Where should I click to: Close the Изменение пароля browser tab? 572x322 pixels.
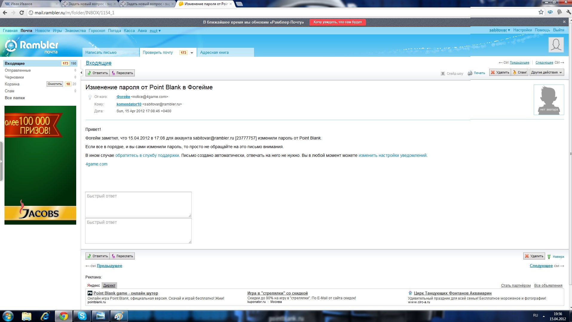pyautogui.click(x=231, y=4)
